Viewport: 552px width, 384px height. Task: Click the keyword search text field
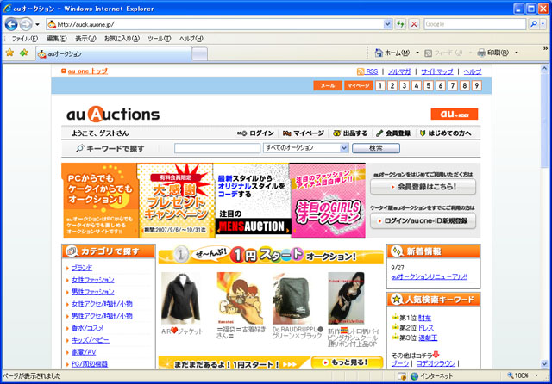[217, 148]
